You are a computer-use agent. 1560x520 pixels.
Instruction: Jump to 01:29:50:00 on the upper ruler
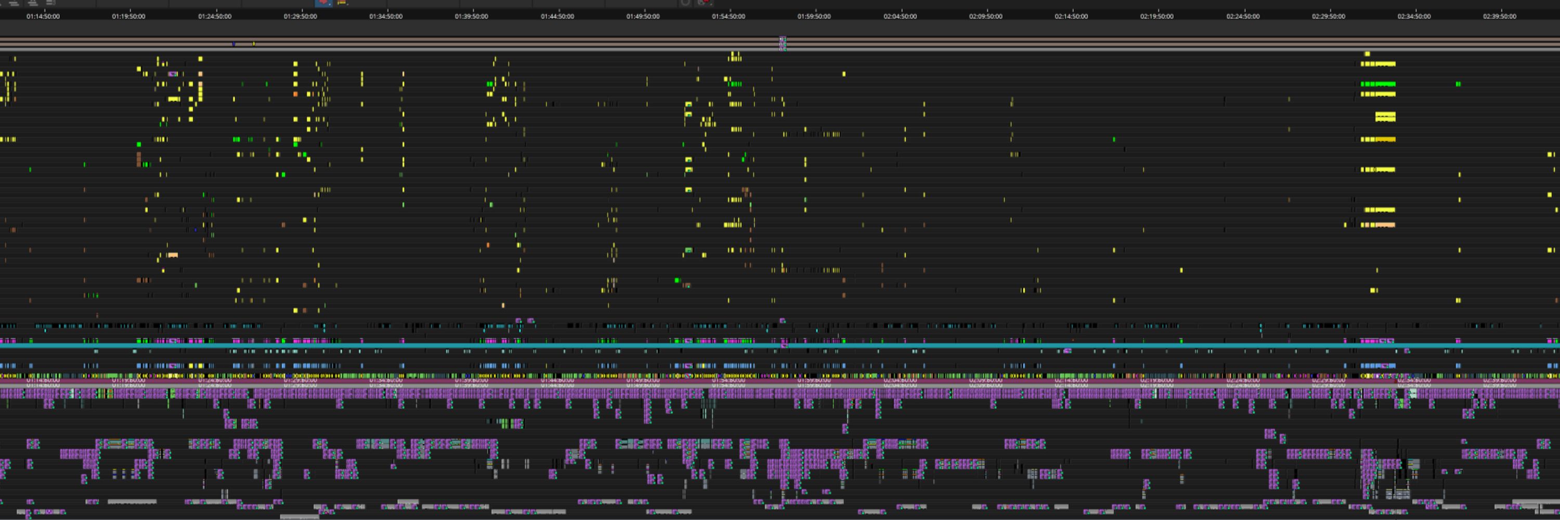[x=301, y=16]
